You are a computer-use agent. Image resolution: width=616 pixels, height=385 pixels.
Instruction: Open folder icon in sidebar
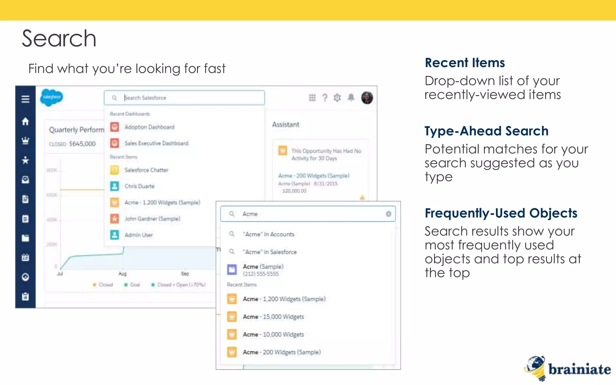click(26, 238)
